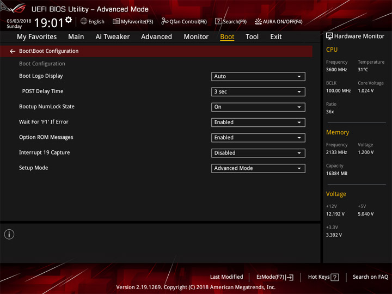Go to Ai Tweaker tab
392x294 pixels.
pyautogui.click(x=113, y=37)
